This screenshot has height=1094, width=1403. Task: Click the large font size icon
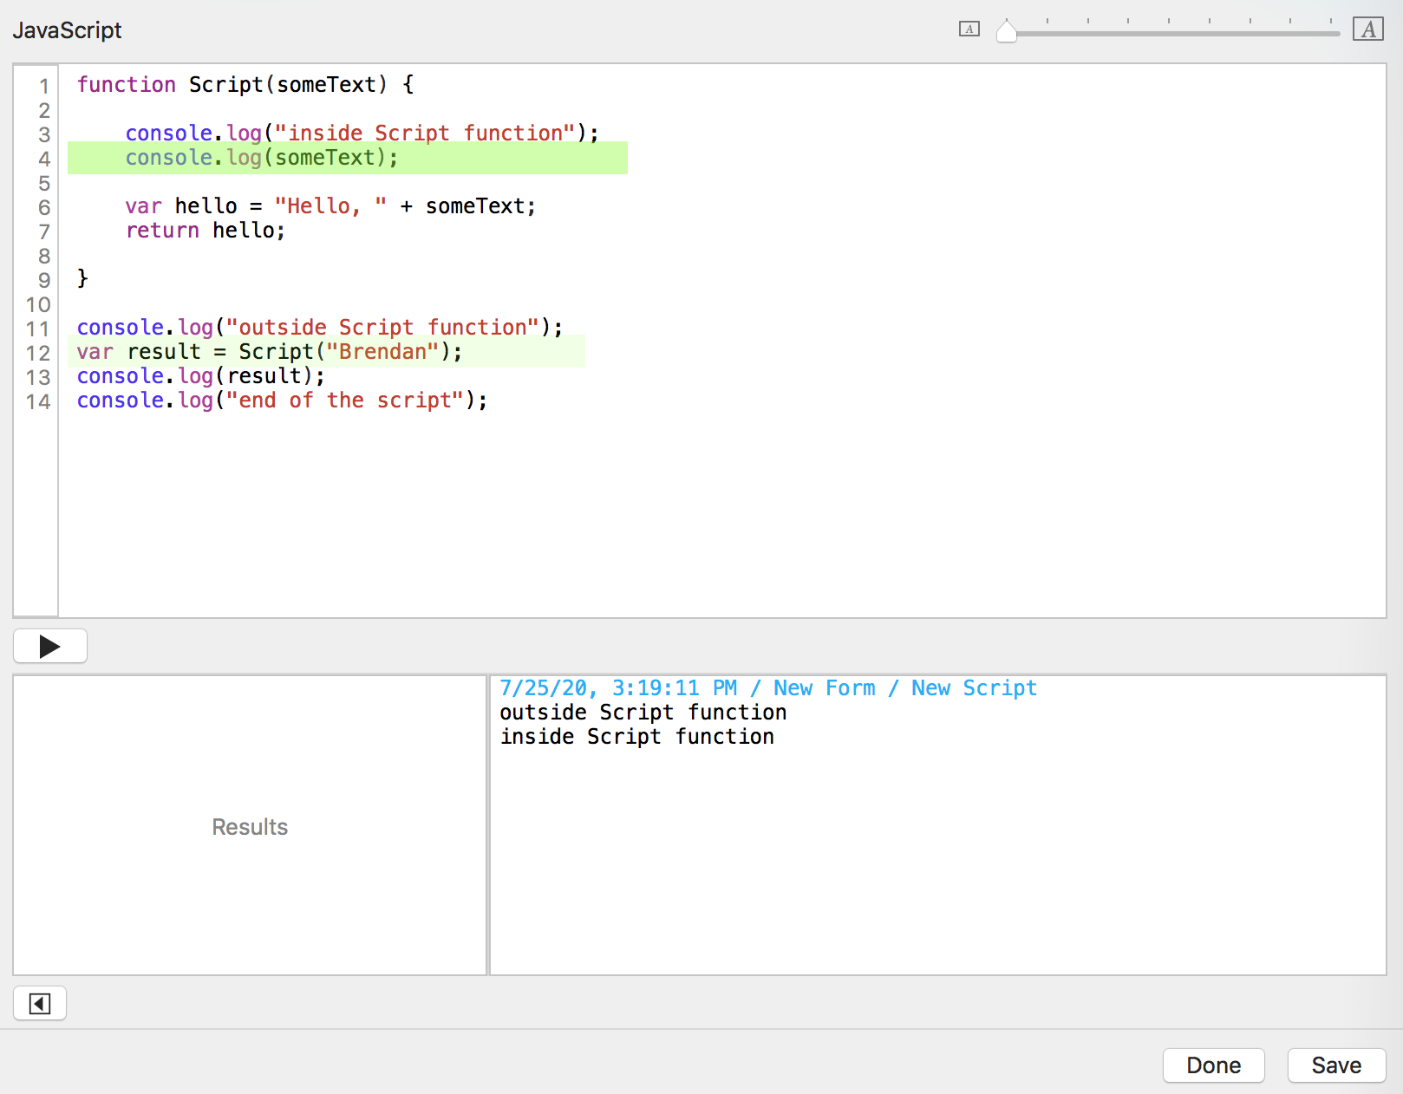tap(1367, 29)
